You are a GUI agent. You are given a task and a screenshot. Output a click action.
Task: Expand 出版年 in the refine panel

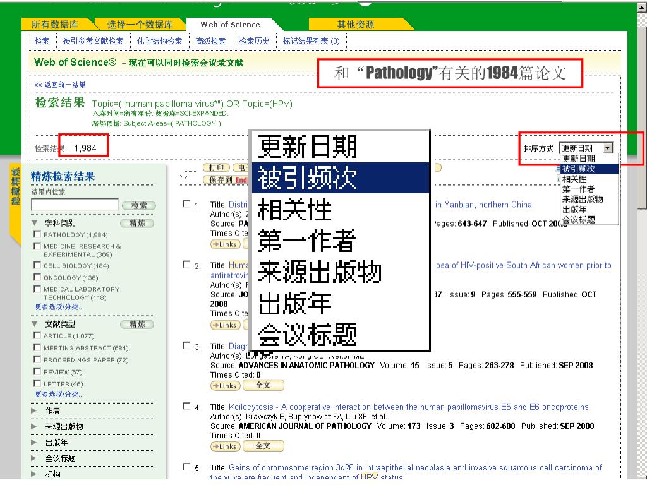34,442
